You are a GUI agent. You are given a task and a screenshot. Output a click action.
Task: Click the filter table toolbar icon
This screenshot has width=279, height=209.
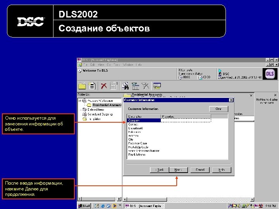(136, 86)
